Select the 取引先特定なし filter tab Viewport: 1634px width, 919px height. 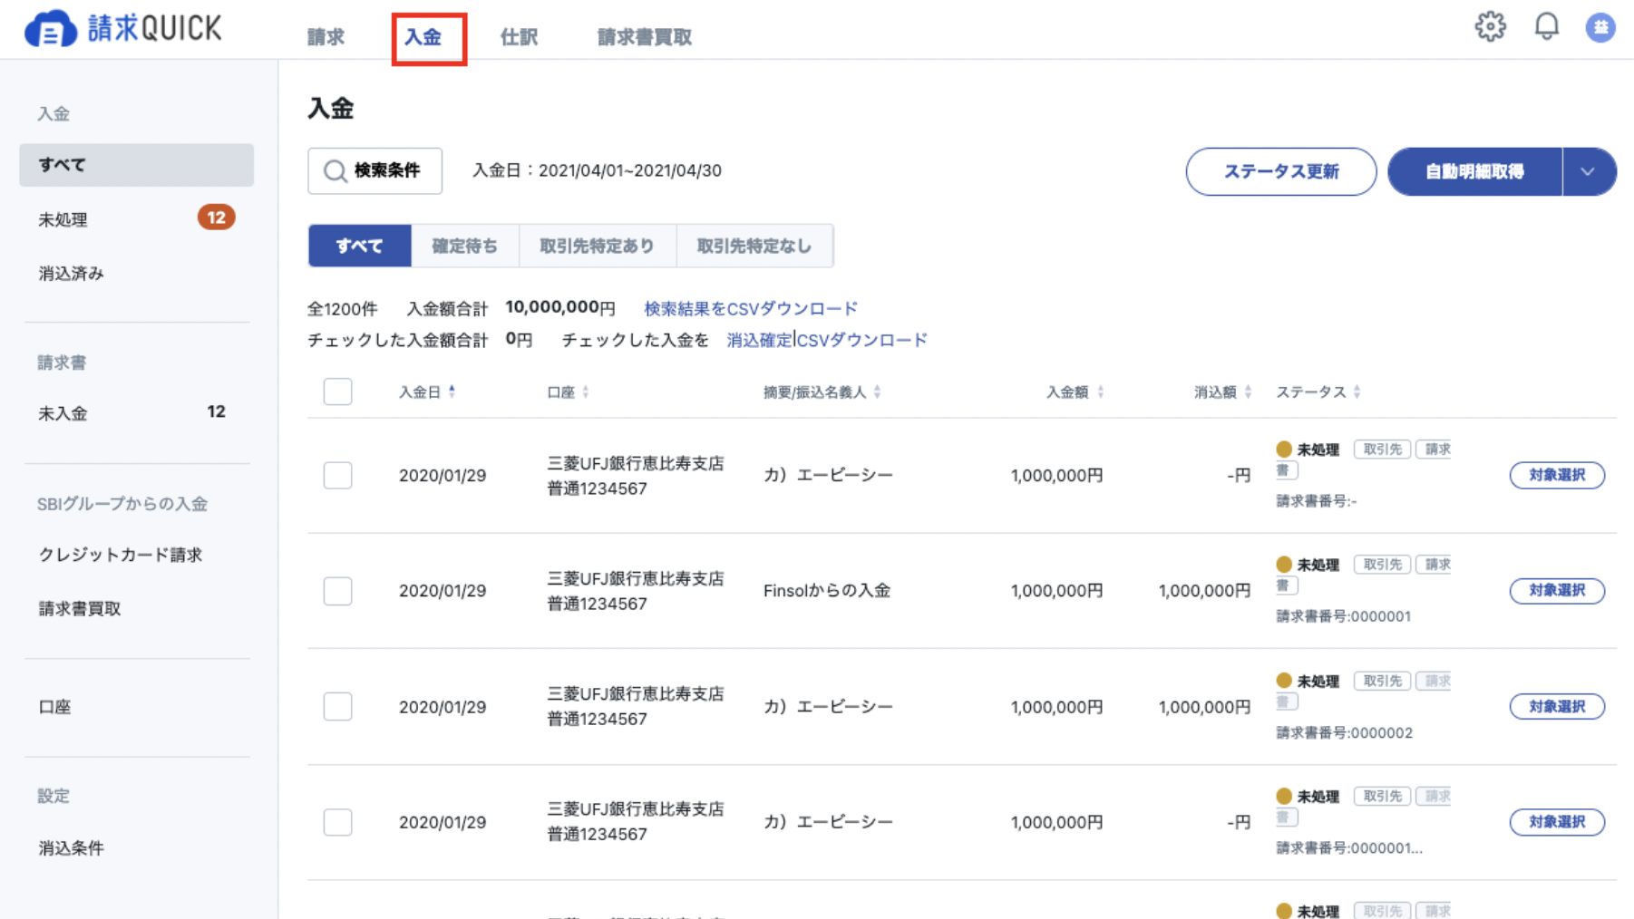coord(754,246)
